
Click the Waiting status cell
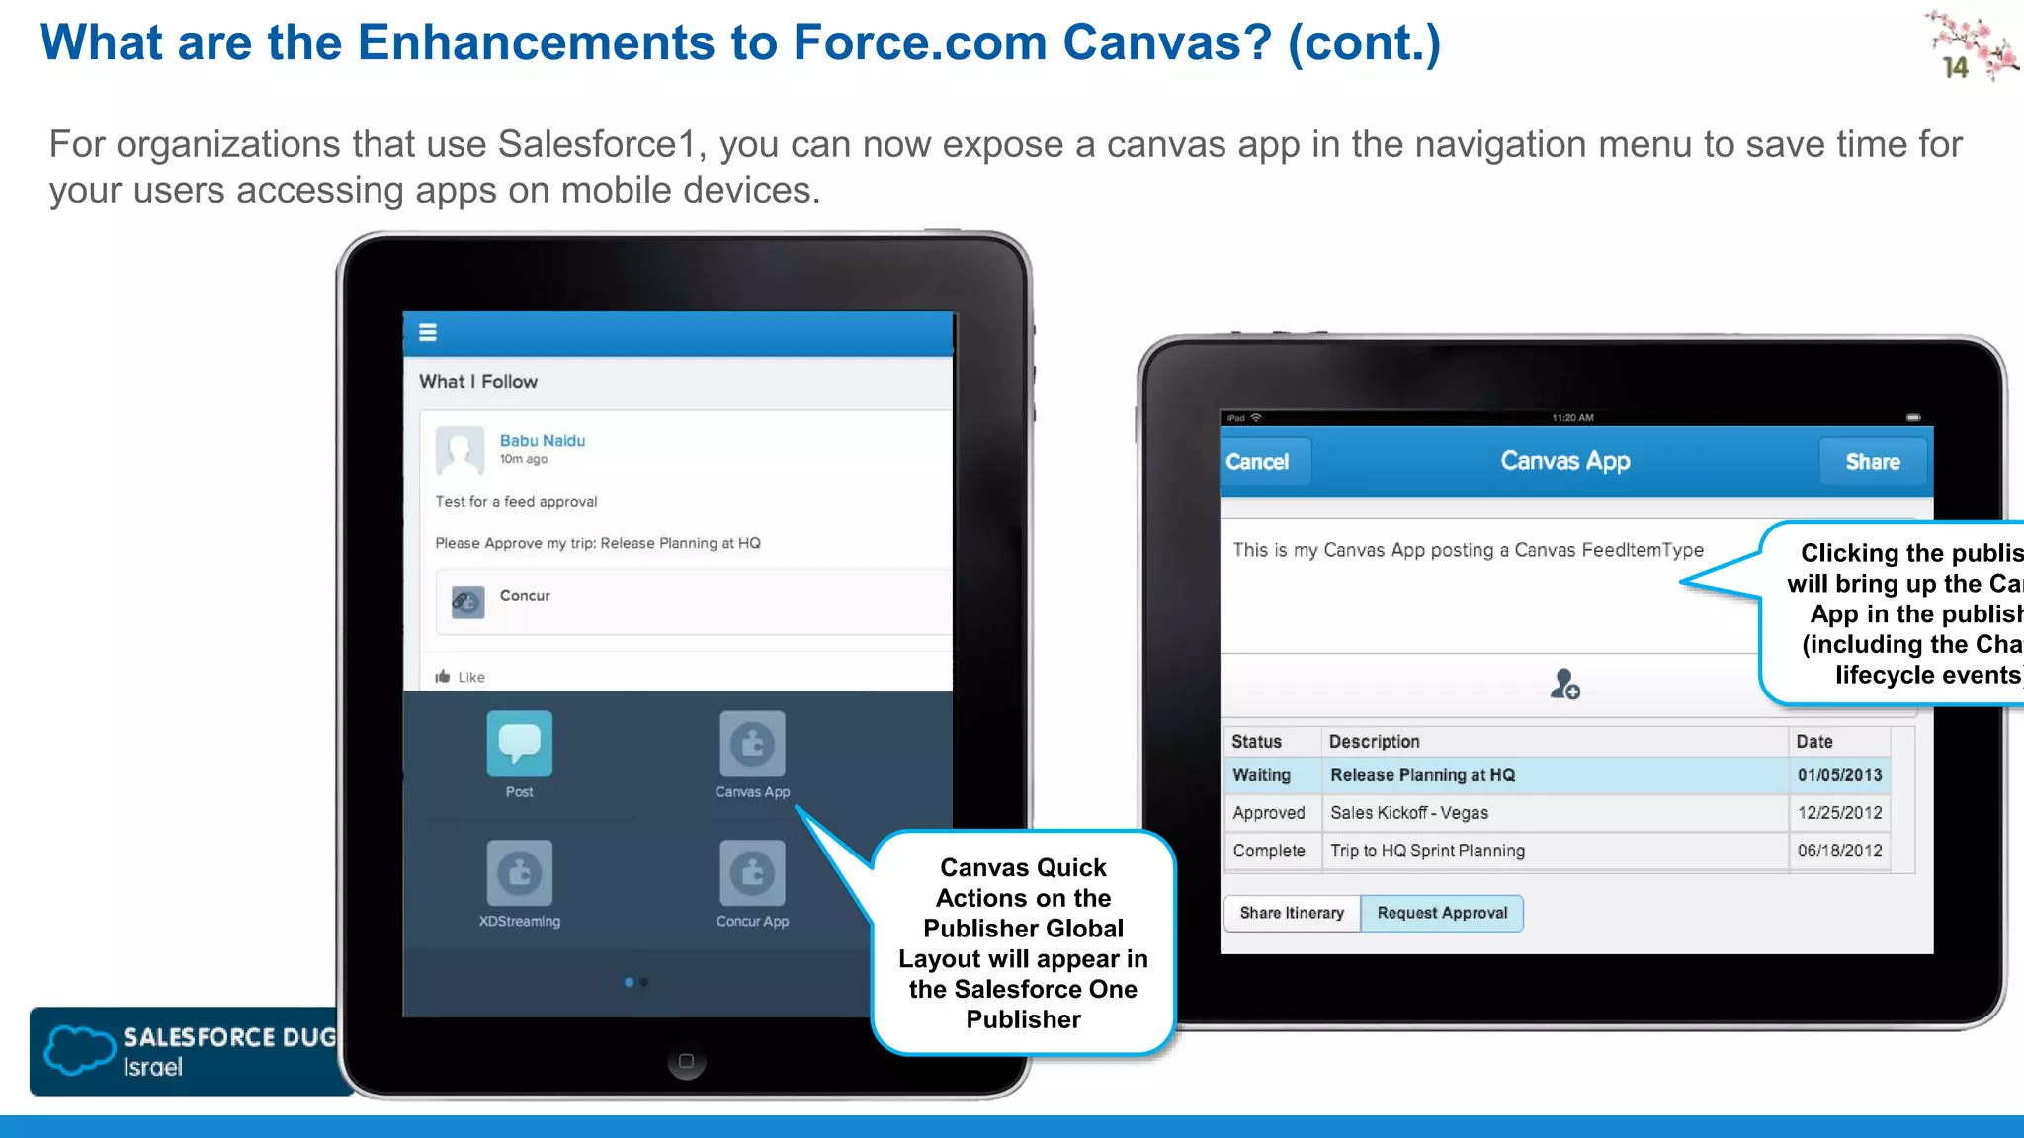click(1272, 775)
